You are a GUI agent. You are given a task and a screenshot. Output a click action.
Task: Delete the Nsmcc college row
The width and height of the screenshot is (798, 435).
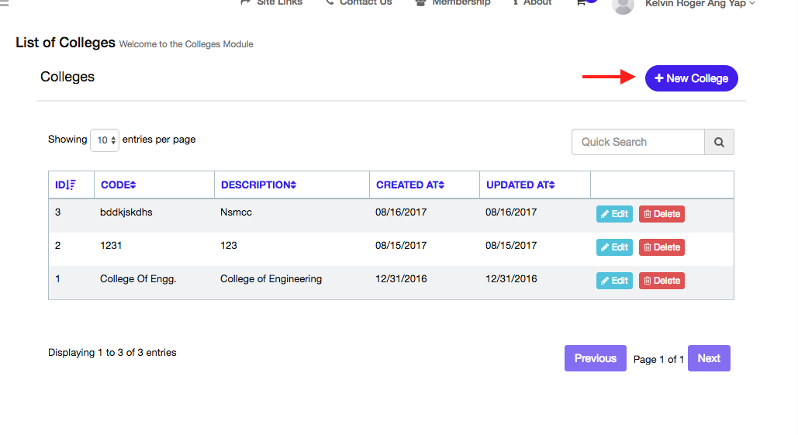click(x=662, y=214)
